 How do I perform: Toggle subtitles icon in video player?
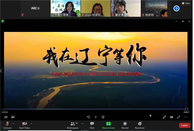click(13, 117)
